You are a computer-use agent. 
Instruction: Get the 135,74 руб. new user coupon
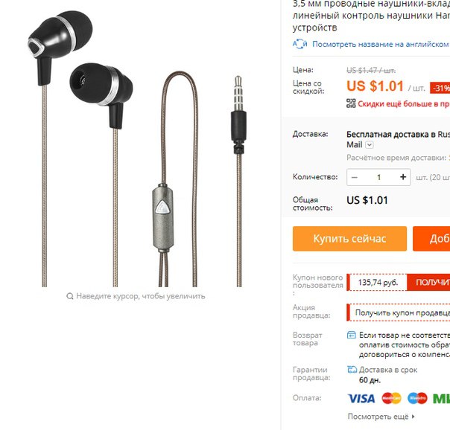coord(428,282)
